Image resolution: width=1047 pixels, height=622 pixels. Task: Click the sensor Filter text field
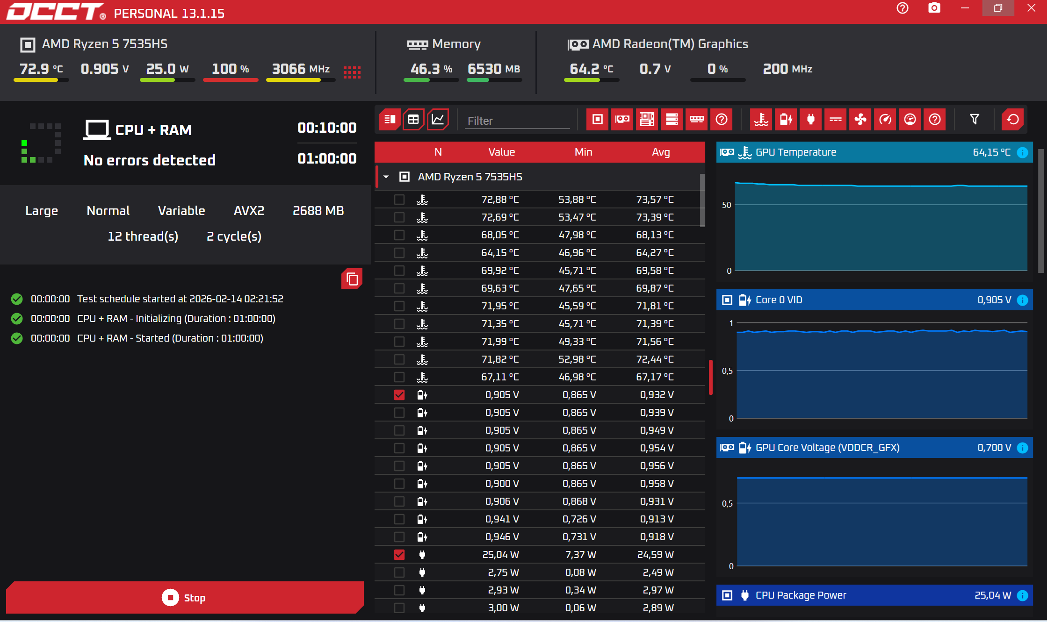(517, 121)
